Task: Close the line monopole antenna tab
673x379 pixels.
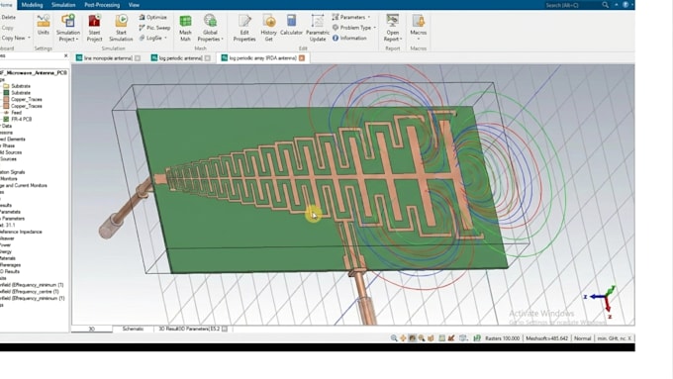Action: pyautogui.click(x=138, y=58)
